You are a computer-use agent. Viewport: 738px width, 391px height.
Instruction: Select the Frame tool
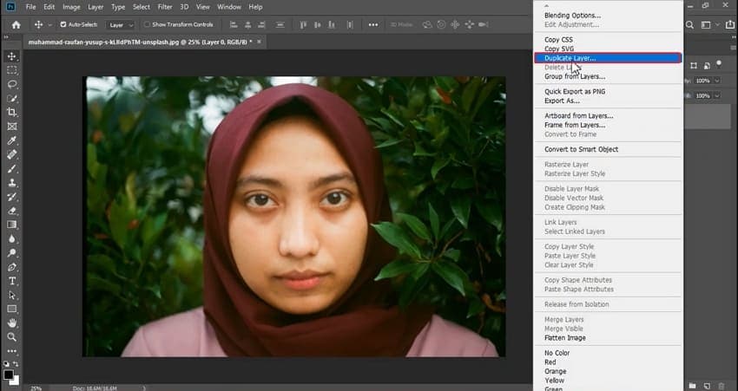tap(12, 127)
